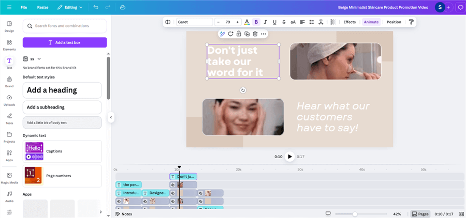
Task: Open the Projects sidebar tab
Action: pos(9,137)
